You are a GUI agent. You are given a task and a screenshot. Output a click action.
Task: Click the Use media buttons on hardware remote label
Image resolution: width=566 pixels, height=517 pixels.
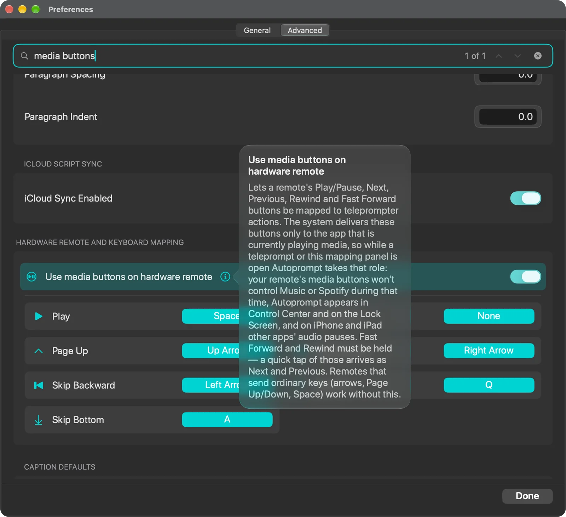[x=129, y=277]
